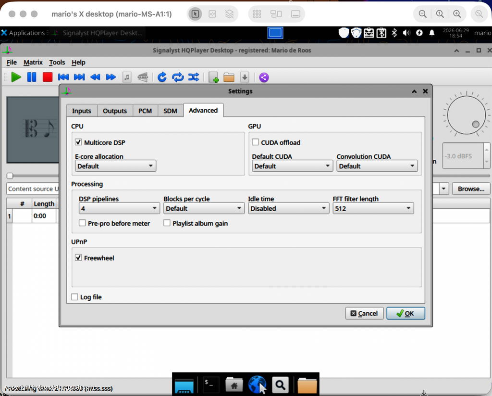
Task: Open the DSP pipelines dropdown
Action: tap(119, 208)
